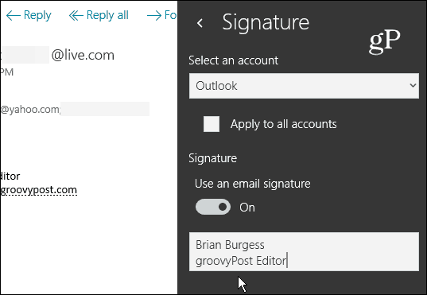Click the @yahoo.com recipient address
The height and width of the screenshot is (295, 427).
click(30, 110)
